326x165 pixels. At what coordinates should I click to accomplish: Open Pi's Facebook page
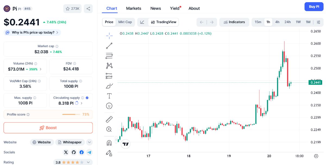(x=81, y=152)
